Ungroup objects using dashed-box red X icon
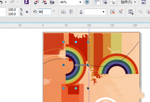 pyautogui.click(x=112, y=12)
